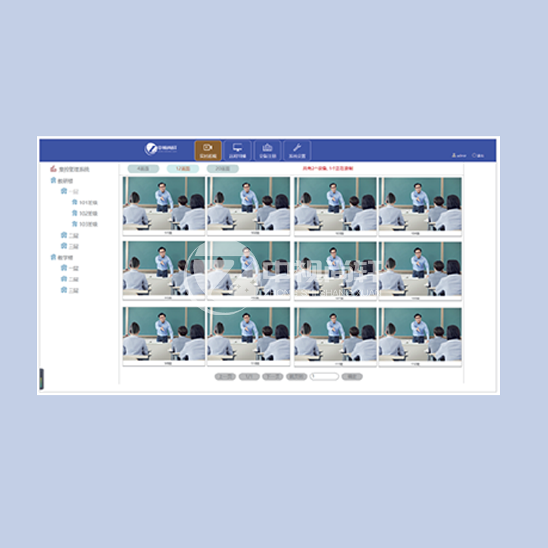Select the 101 classroom tree item
Image resolution: width=548 pixels, height=548 pixels.
click(x=88, y=203)
